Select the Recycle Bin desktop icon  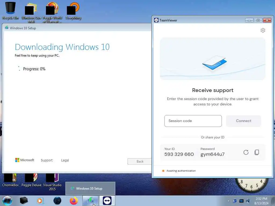[10, 10]
